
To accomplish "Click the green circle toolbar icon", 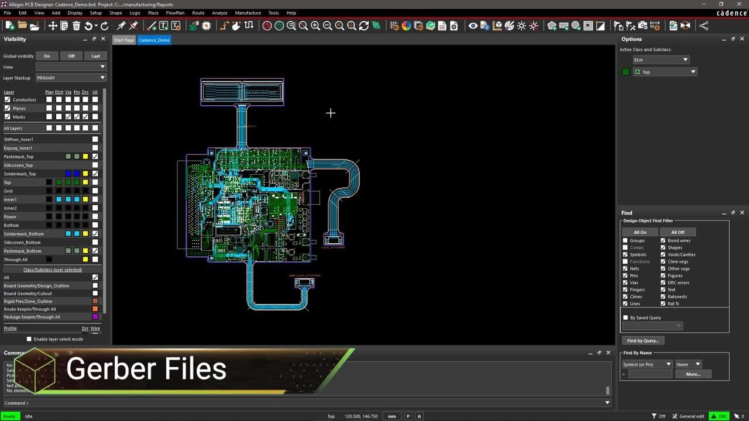I will 279,26.
